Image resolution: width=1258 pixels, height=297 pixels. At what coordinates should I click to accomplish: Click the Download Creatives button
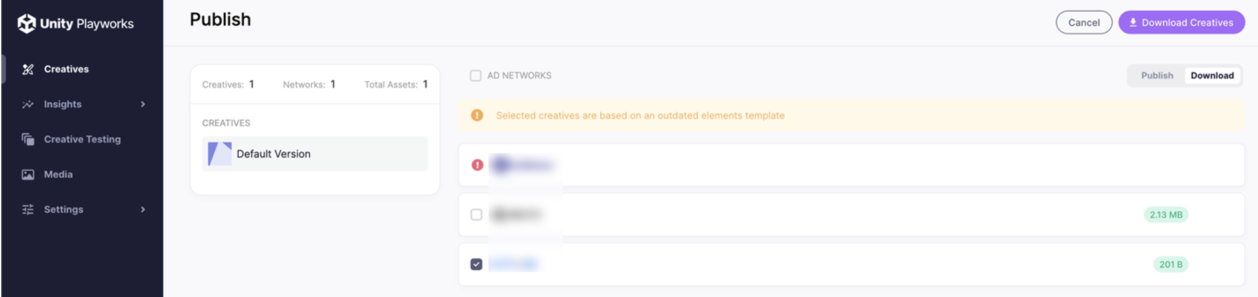coord(1181,22)
